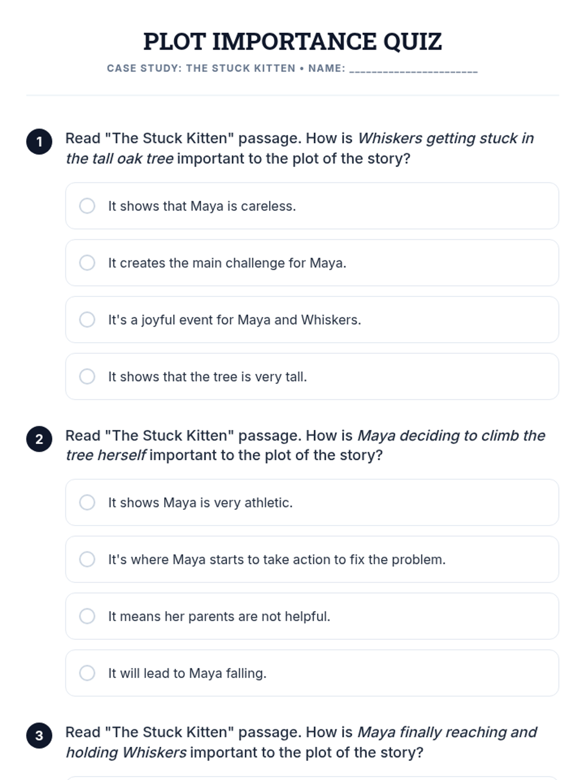Viewport: 585px width, 780px height.
Task: Click the "Maya finally reaching and" italic phrase
Action: [447, 732]
